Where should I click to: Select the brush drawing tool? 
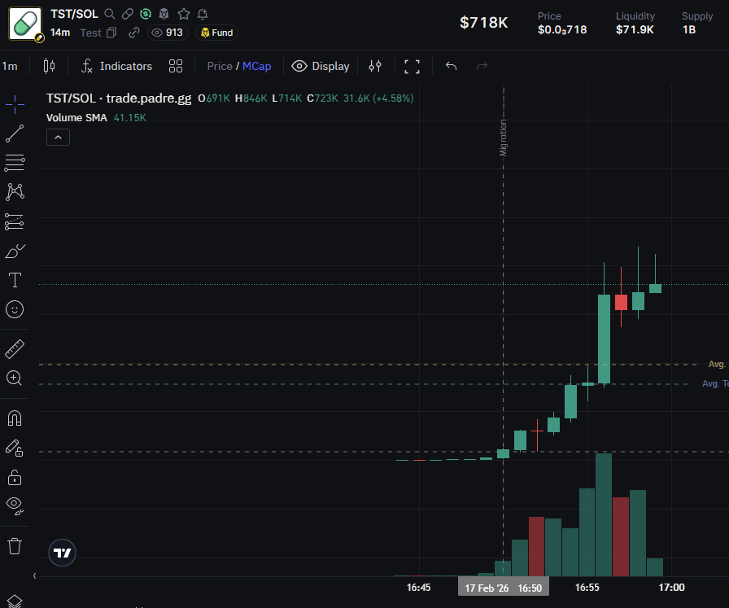pos(15,252)
